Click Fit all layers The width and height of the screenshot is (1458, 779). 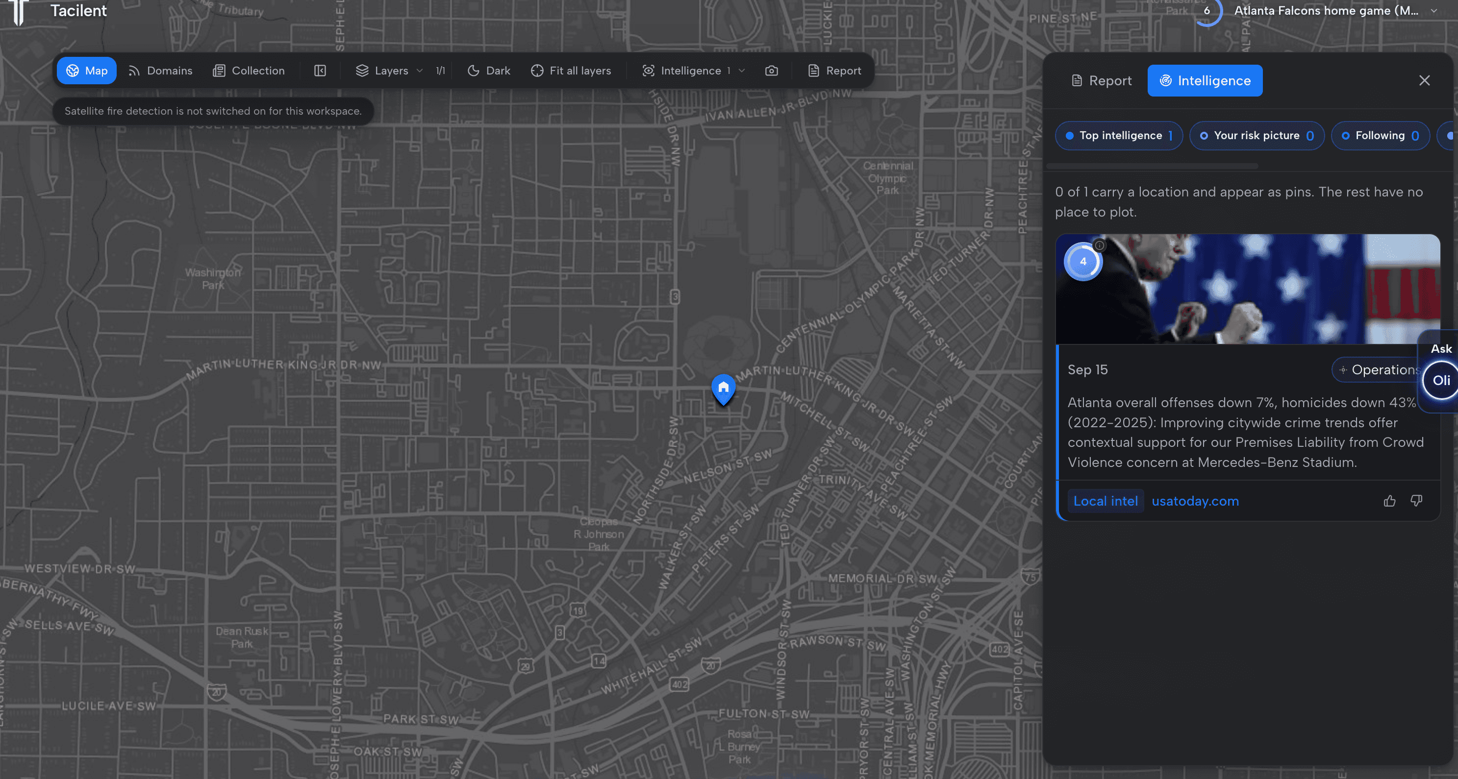pyautogui.click(x=571, y=71)
